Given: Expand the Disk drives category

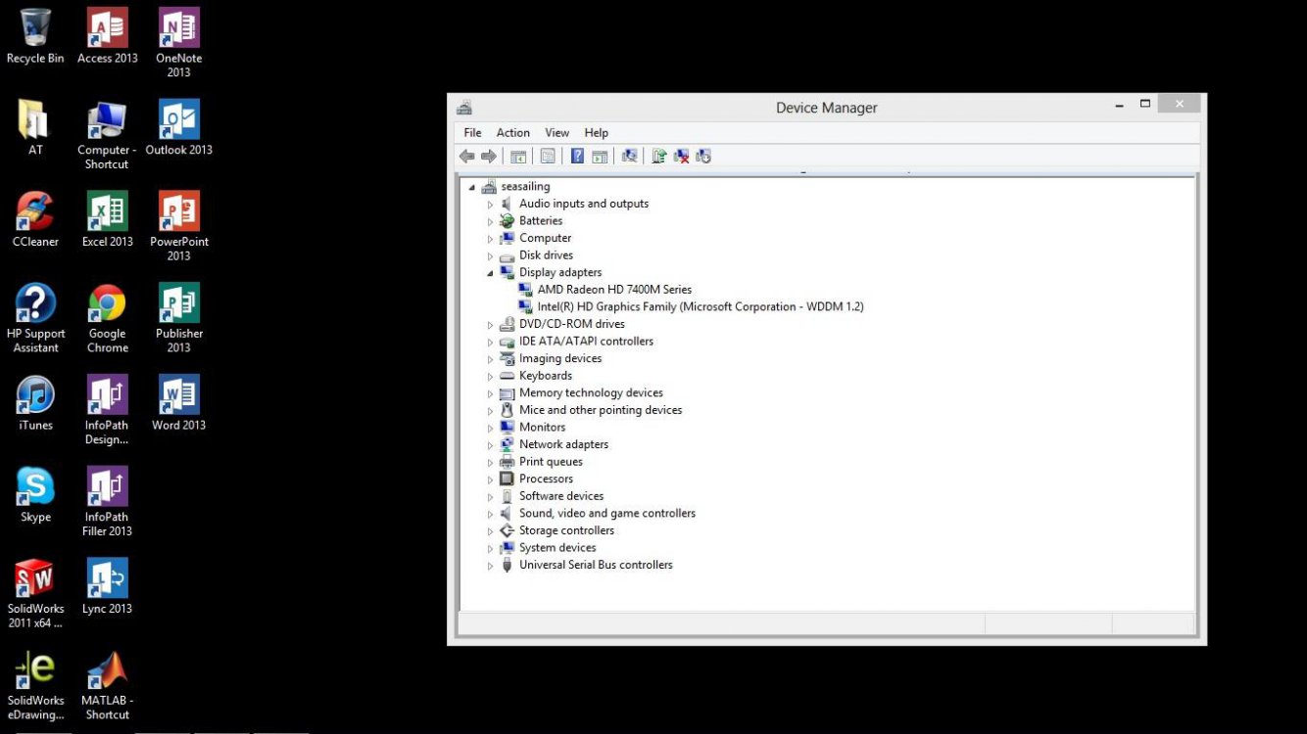Looking at the screenshot, I should click(x=491, y=256).
